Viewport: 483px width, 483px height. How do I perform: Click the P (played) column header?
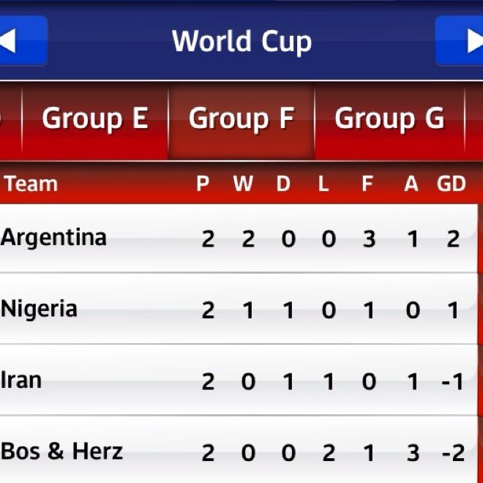coord(203,184)
